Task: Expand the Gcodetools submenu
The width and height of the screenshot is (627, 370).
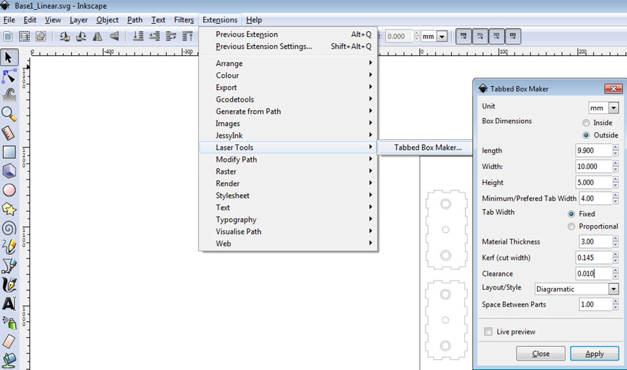Action: [x=288, y=100]
